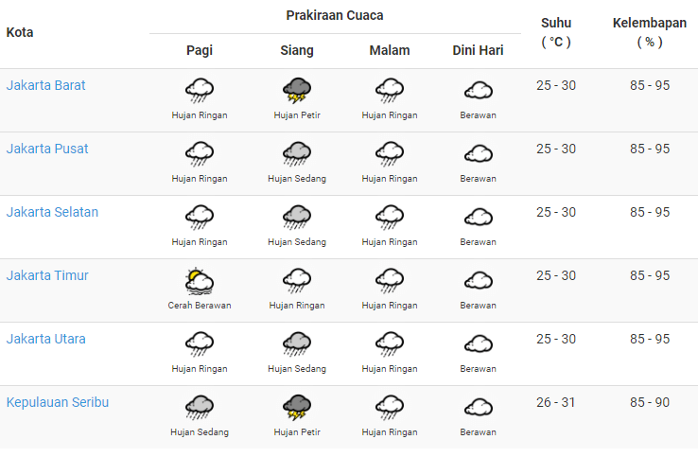Click Jakarta Barat's Siang thunderstorm icon
The image size is (698, 457).
point(297,91)
